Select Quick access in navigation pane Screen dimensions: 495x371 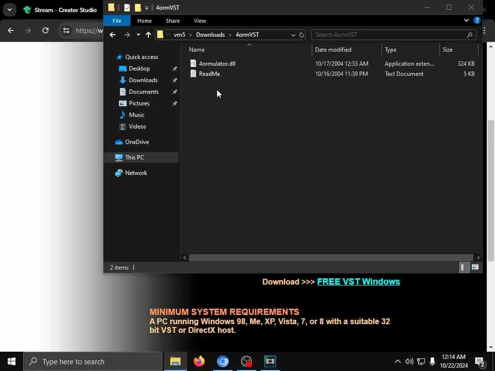pyautogui.click(x=142, y=57)
